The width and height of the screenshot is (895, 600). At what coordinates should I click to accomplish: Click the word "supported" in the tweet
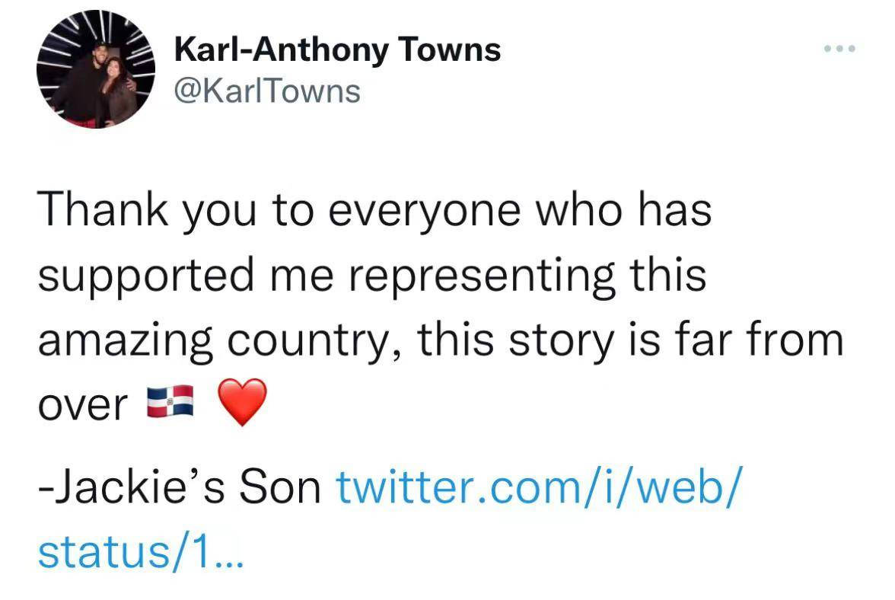(145, 276)
